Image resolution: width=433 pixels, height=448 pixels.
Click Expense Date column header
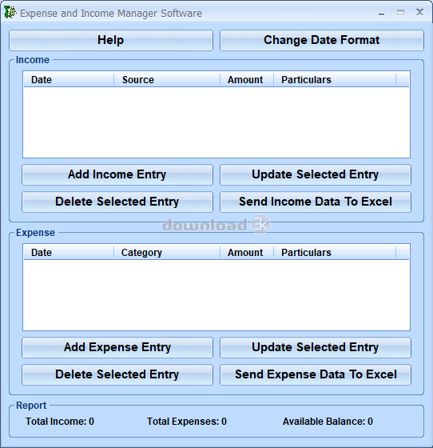pos(69,252)
